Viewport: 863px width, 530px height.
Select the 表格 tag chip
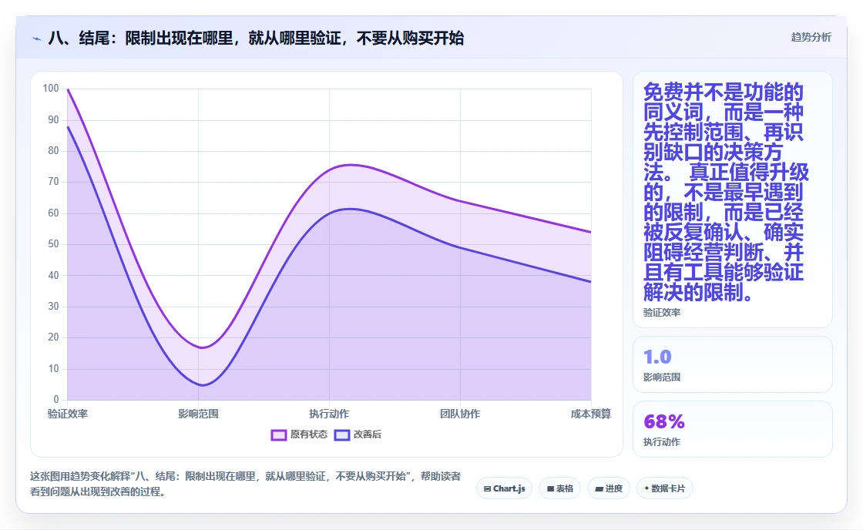pos(559,488)
